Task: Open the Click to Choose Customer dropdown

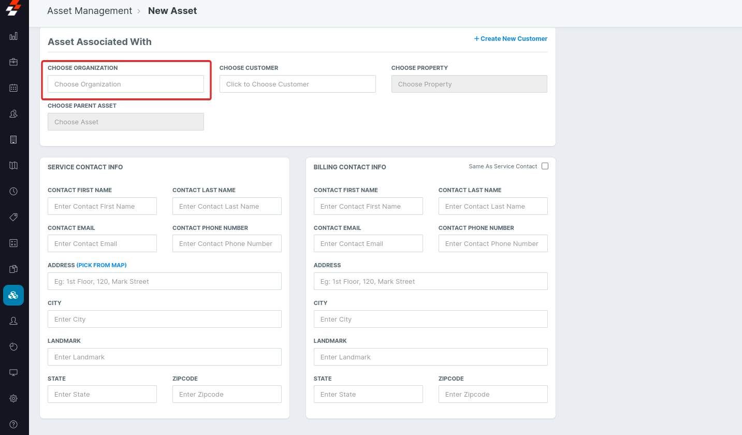Action: coord(297,84)
